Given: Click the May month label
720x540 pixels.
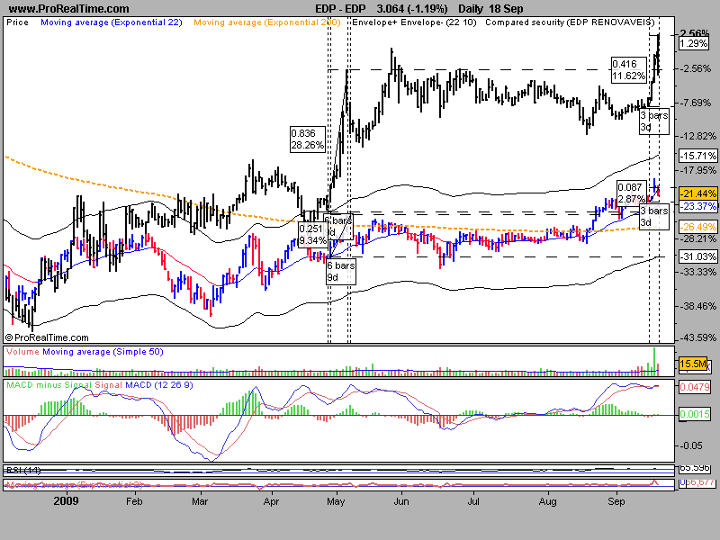Looking at the screenshot, I should [x=336, y=501].
